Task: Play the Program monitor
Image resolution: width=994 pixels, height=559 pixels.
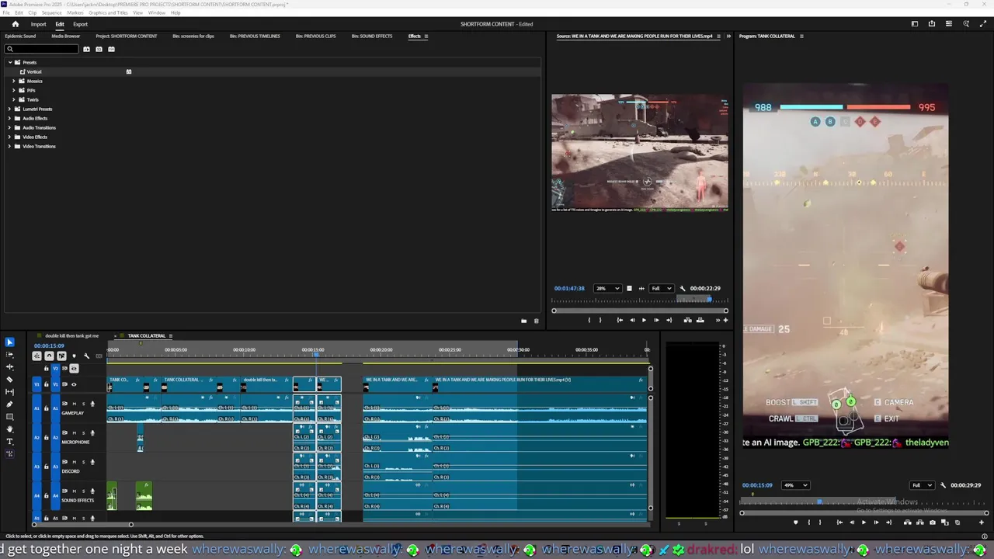Action: [864, 523]
